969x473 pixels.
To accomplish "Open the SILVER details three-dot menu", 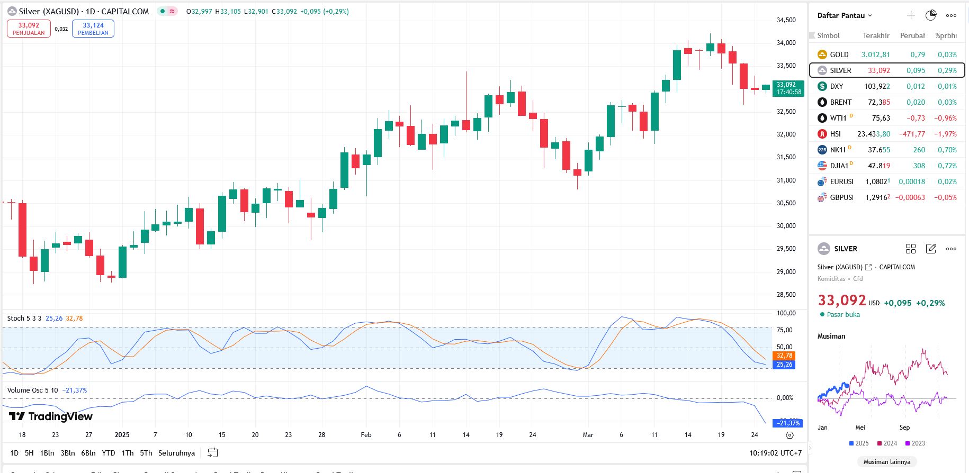I will point(951,249).
